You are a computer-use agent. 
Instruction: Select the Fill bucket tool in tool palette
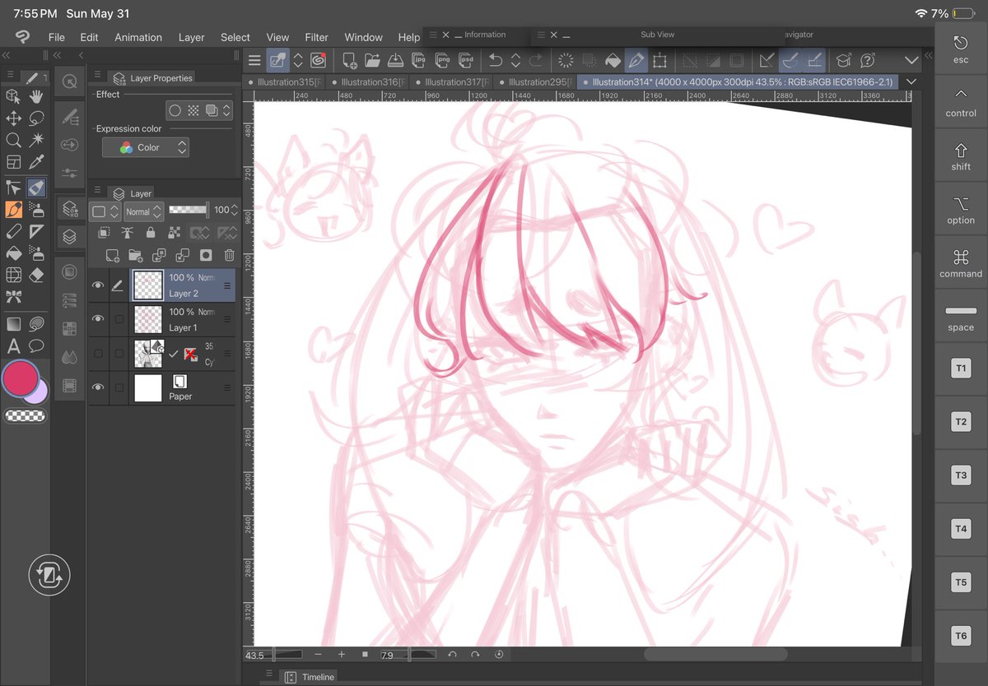(13, 253)
